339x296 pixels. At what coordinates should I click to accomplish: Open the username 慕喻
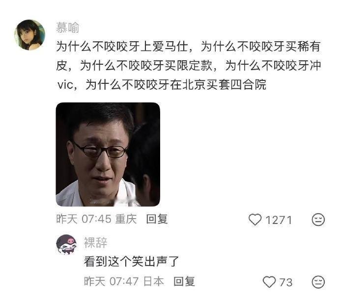(x=68, y=27)
